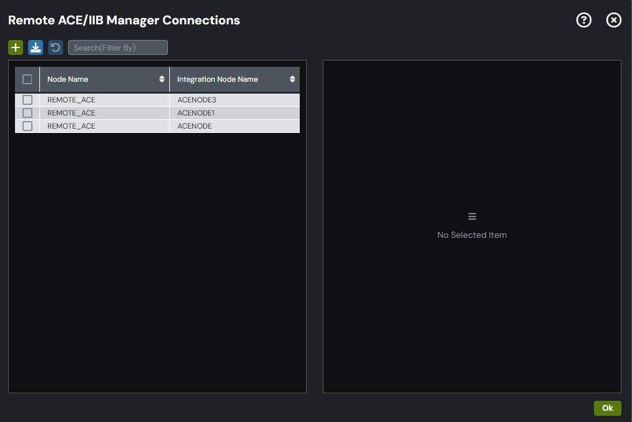632x422 pixels.
Task: Select the ACENODE1 integration node cell
Action: click(235, 113)
